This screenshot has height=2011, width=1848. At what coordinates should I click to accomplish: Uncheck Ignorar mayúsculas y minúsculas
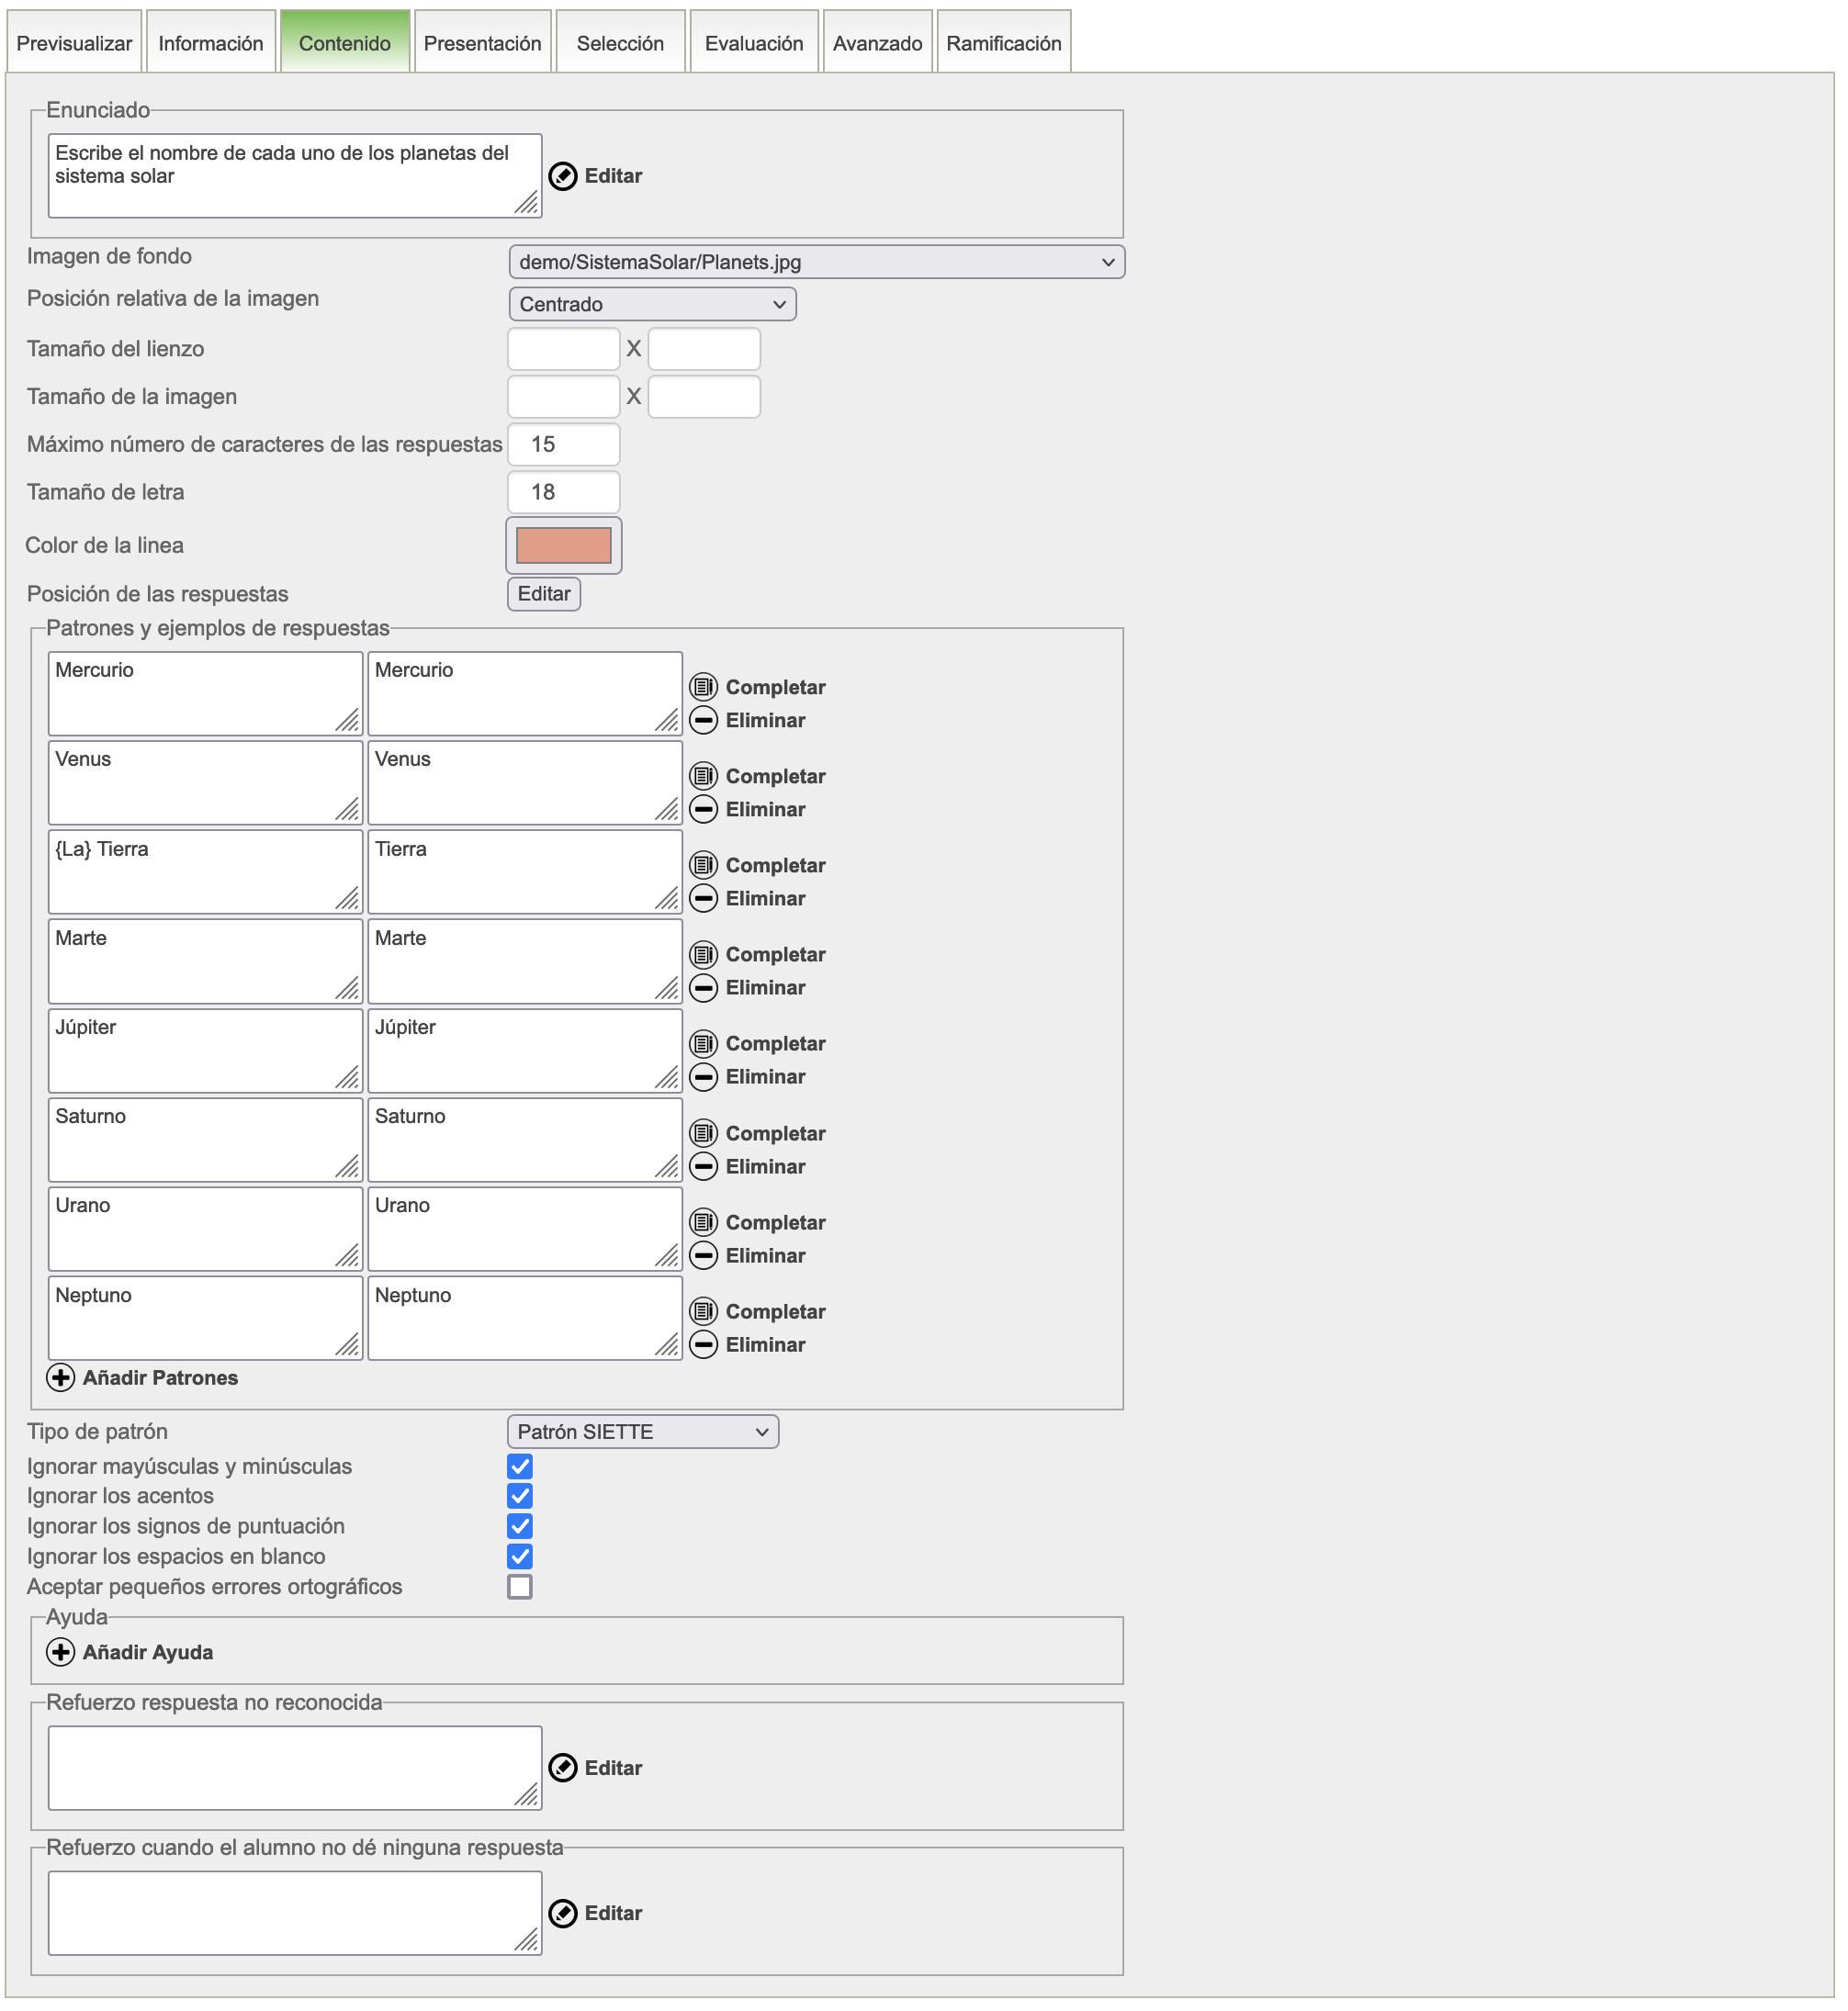tap(520, 1466)
